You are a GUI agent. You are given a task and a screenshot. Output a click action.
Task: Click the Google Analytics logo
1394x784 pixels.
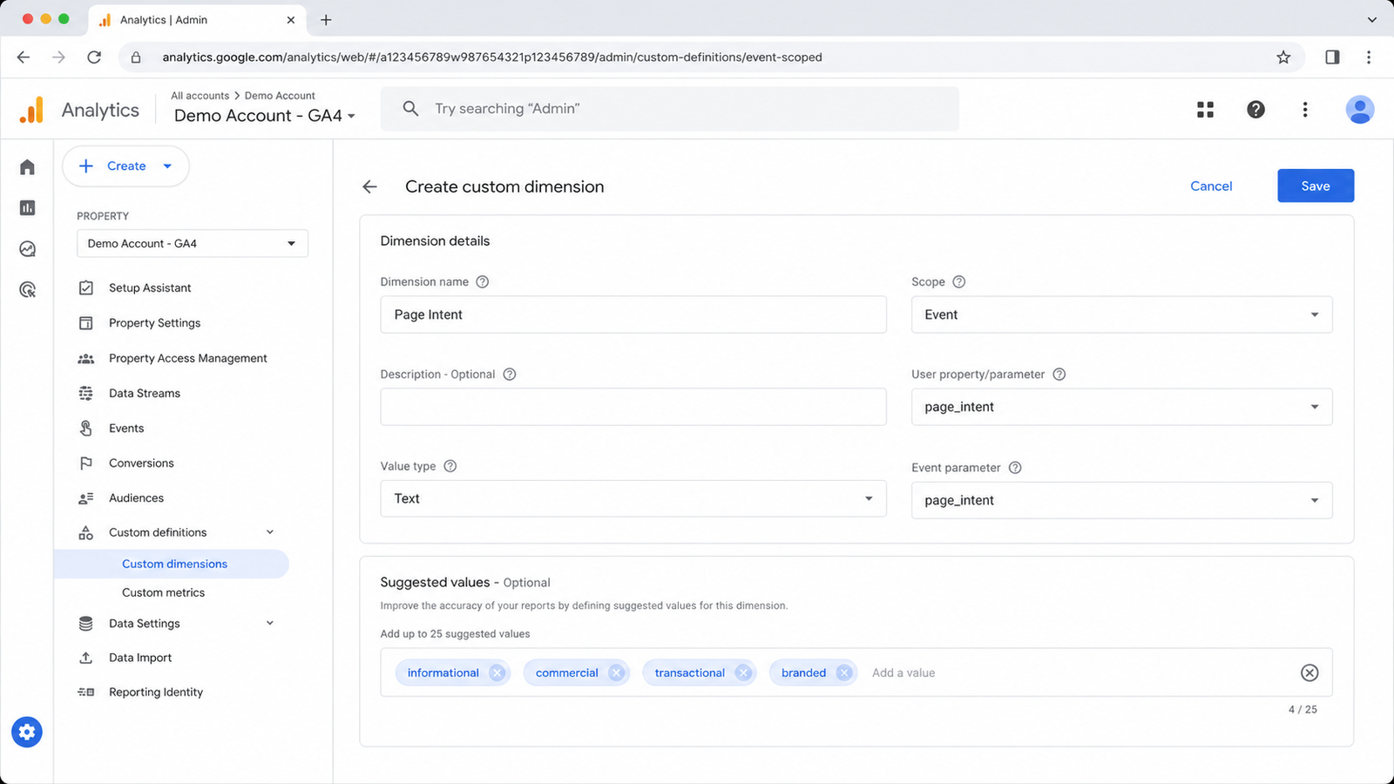click(x=31, y=110)
